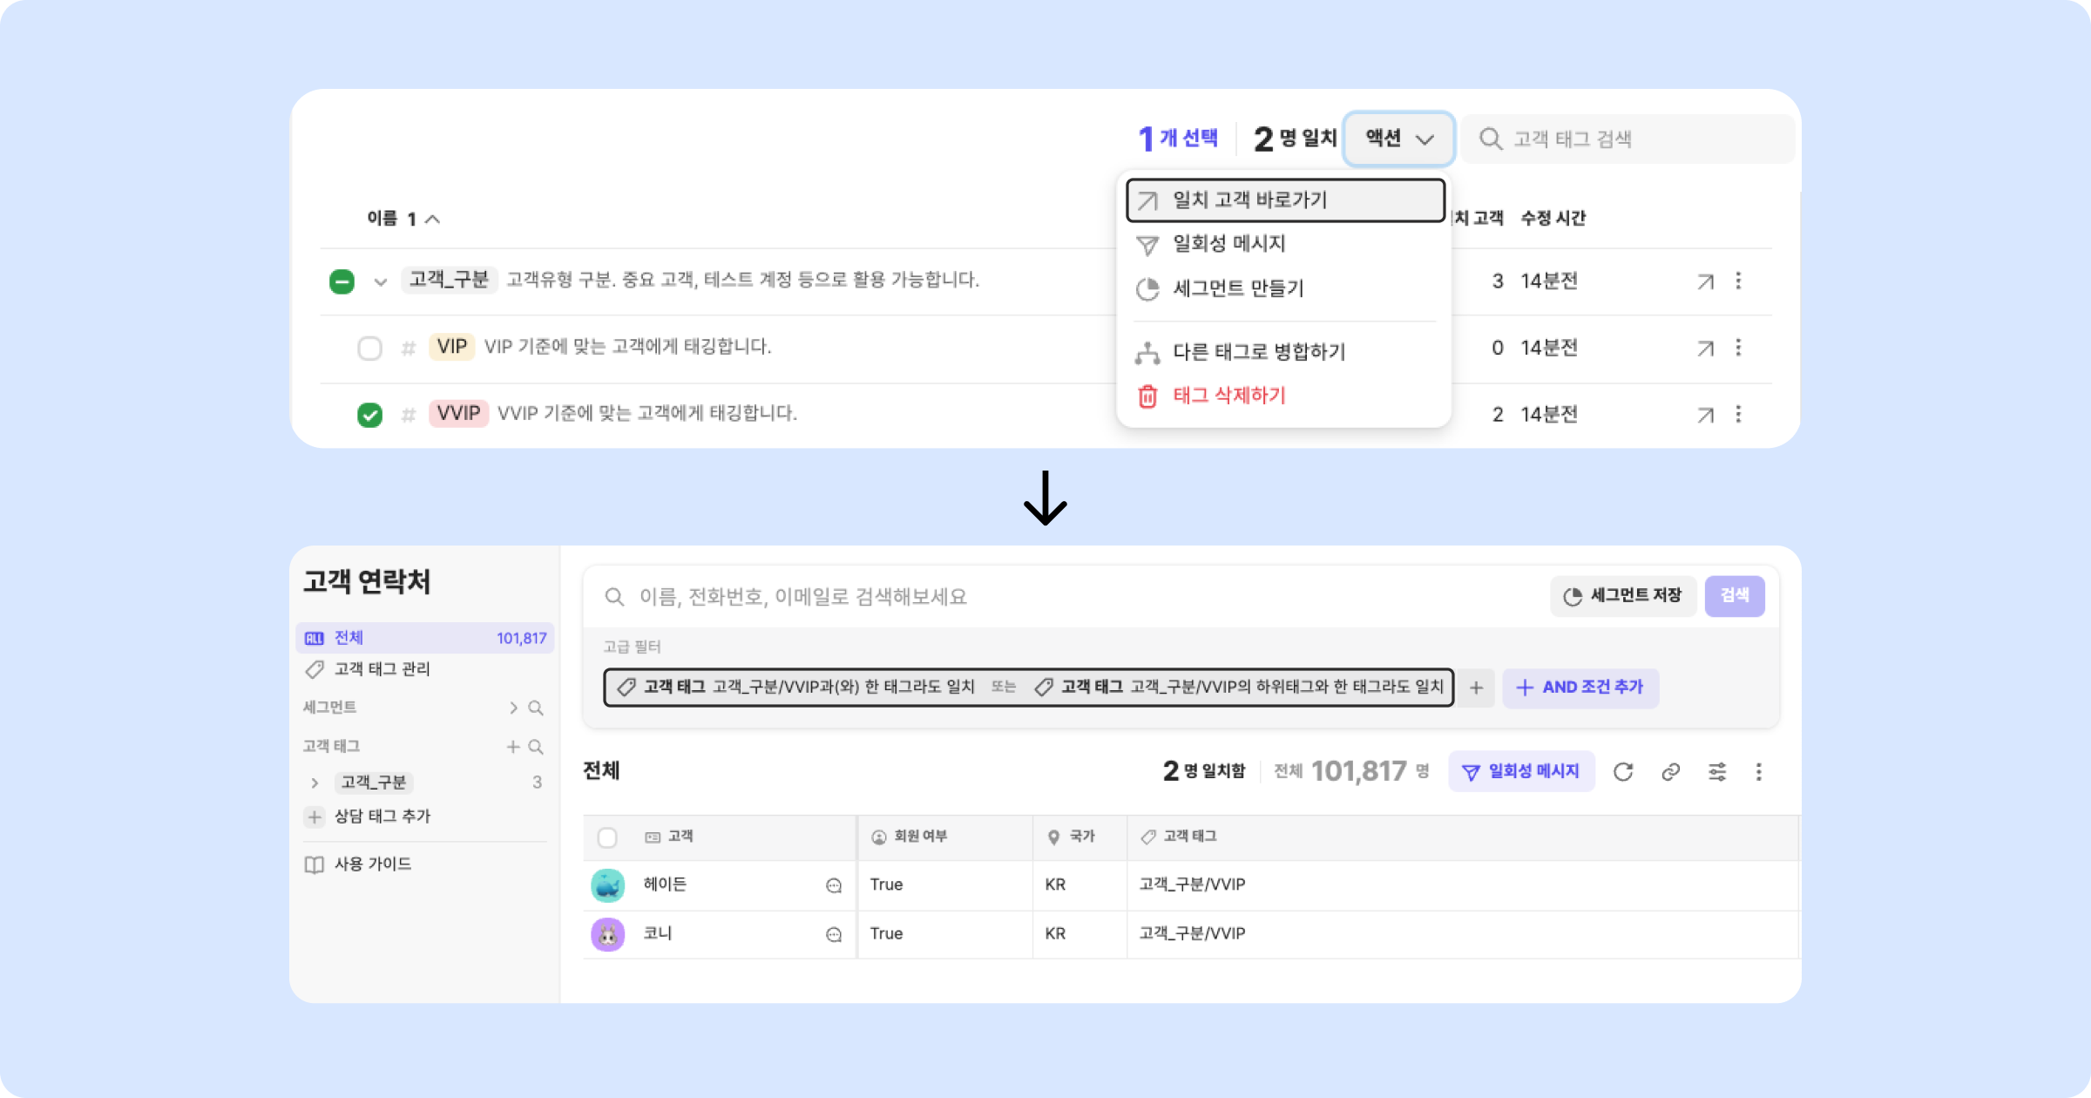Image resolution: width=2091 pixels, height=1098 pixels.
Task: Uncheck the VVIP tag checkbox
Action: click(x=369, y=415)
